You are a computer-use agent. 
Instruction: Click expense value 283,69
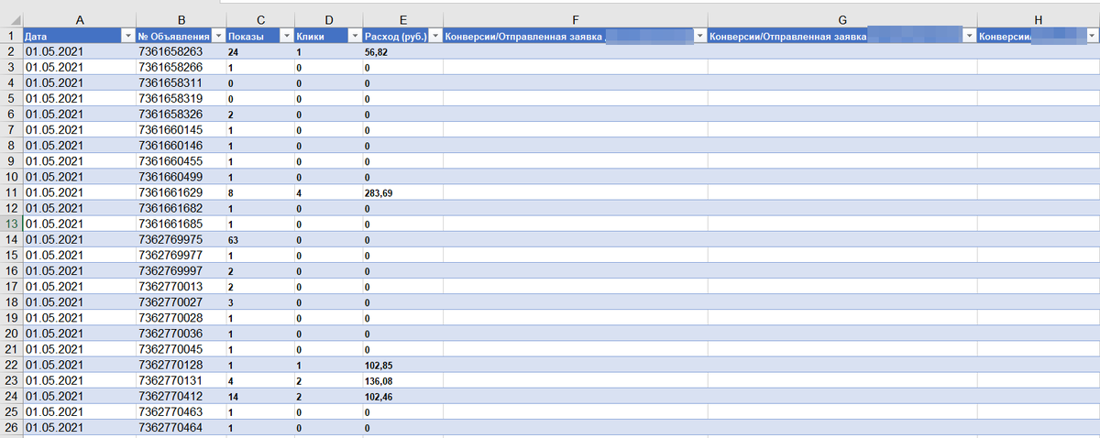[x=379, y=193]
